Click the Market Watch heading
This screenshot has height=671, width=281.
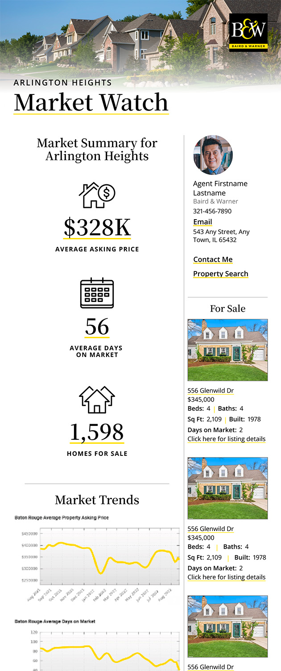tap(91, 102)
